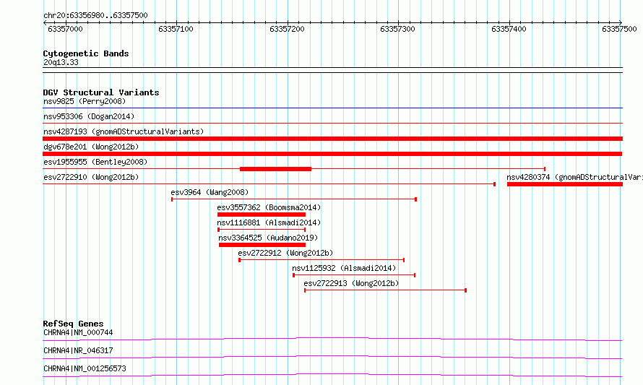Open the Cytogenetic Bands track heading
This screenshot has width=643, height=385.
[x=86, y=53]
